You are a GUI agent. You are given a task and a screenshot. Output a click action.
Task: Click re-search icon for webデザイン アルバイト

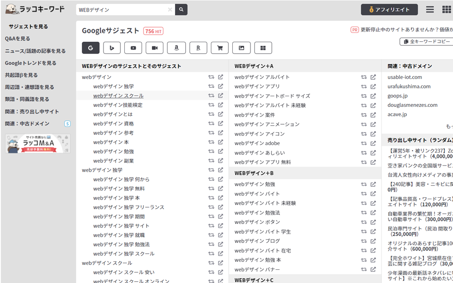click(364, 77)
